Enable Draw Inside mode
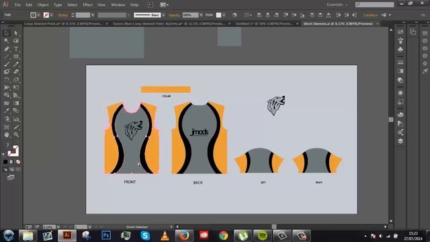This screenshot has width=430, height=242. click(18, 169)
